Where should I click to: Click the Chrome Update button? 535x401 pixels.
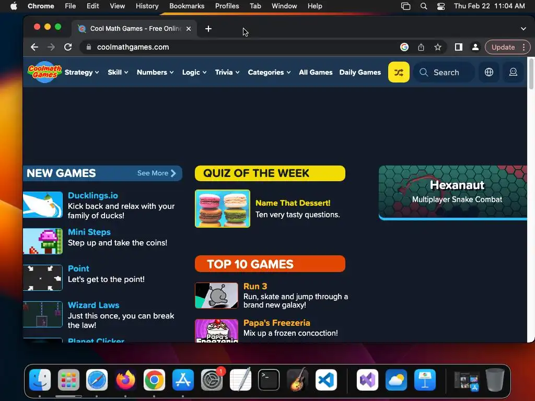pos(503,47)
